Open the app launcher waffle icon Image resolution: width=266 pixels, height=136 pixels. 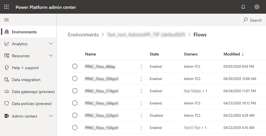pyautogui.click(x=6, y=7)
